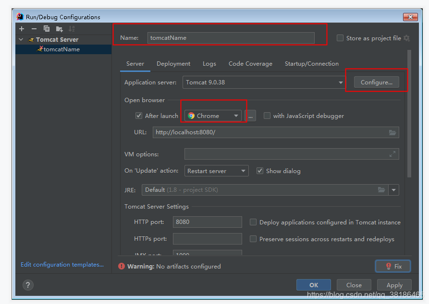Open help with question mark button
The height and width of the screenshot is (304, 429).
tap(28, 285)
